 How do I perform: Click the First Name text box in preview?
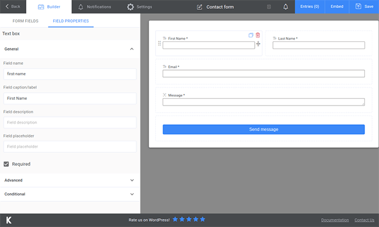pyautogui.click(x=209, y=46)
